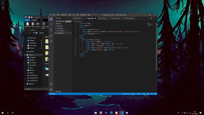204x115 pixels.
Task: Click the errors and warnings indicator in status bar
Action: (53, 94)
